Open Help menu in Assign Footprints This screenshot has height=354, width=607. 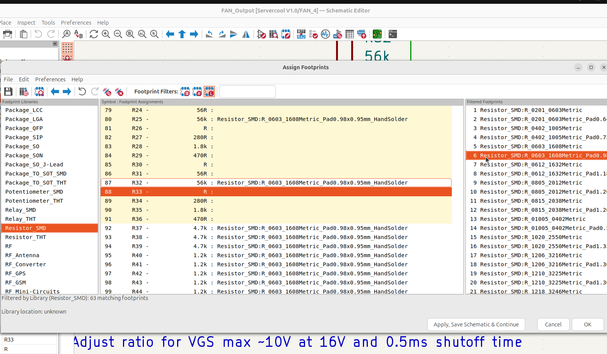tap(77, 79)
